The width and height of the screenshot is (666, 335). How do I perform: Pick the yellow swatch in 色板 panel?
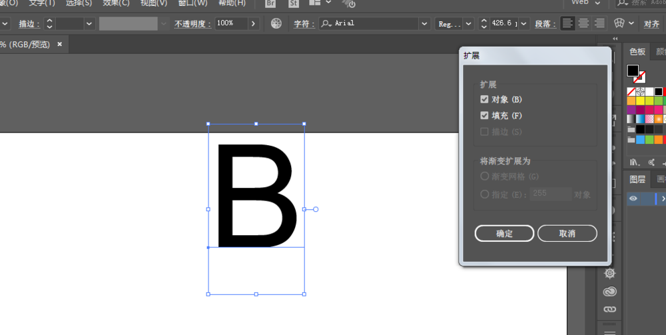[x=640, y=101]
